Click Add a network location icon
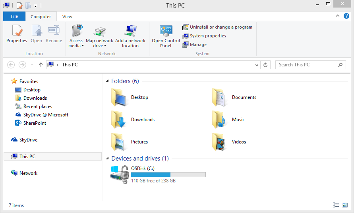354x213 pixels. 130,31
